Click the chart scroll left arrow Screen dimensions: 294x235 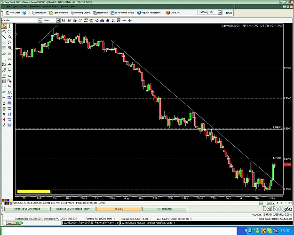click(x=261, y=203)
